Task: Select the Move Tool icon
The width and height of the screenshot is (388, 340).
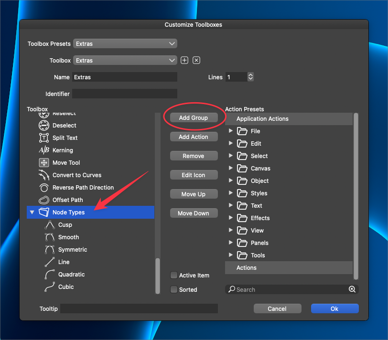Action: coord(44,163)
